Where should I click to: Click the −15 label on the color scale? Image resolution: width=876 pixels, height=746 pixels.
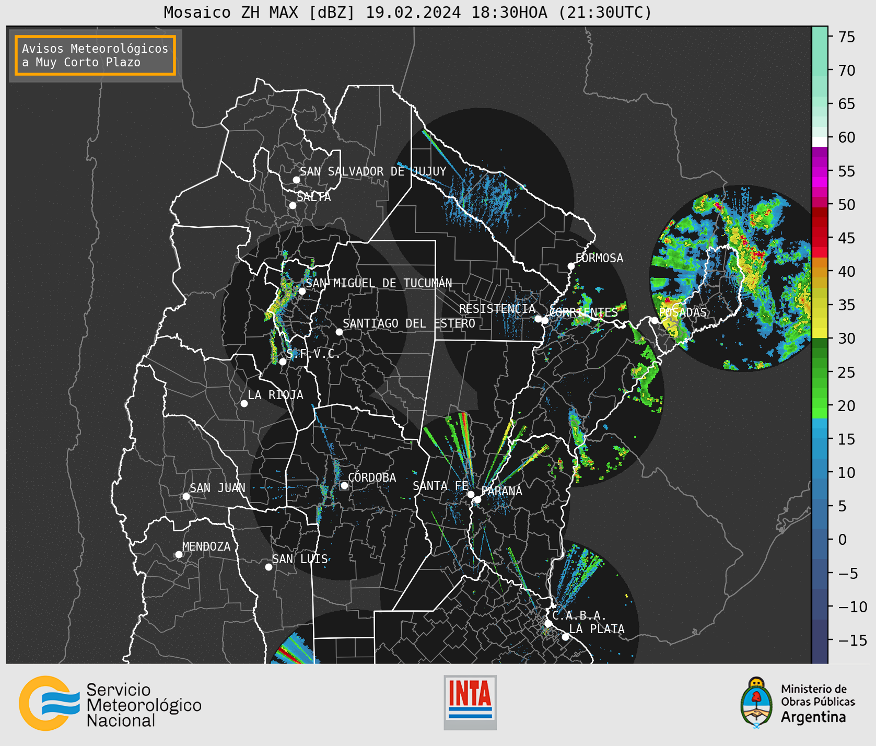point(852,640)
